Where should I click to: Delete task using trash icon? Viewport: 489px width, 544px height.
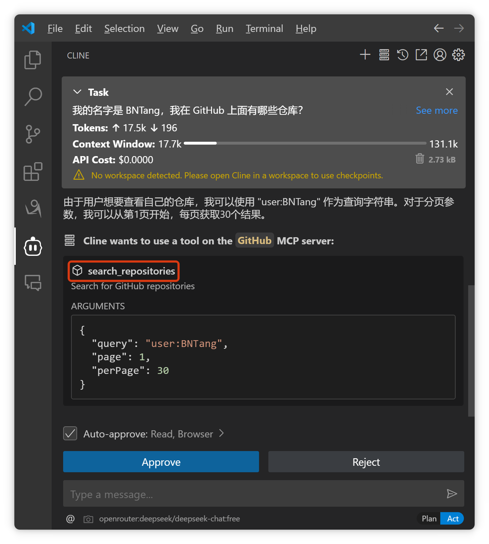(419, 159)
